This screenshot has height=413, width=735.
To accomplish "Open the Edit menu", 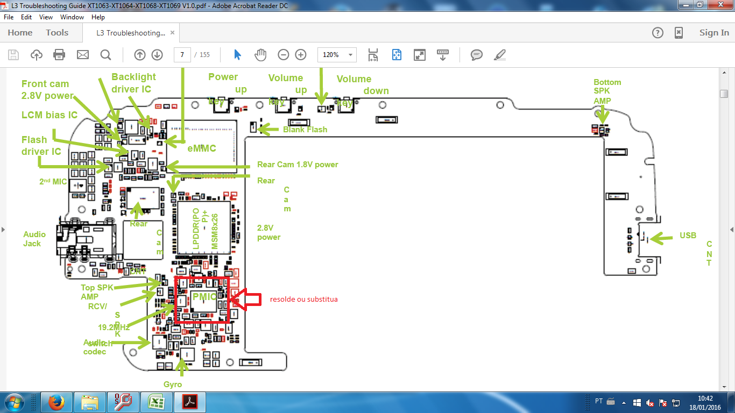I will 26,17.
